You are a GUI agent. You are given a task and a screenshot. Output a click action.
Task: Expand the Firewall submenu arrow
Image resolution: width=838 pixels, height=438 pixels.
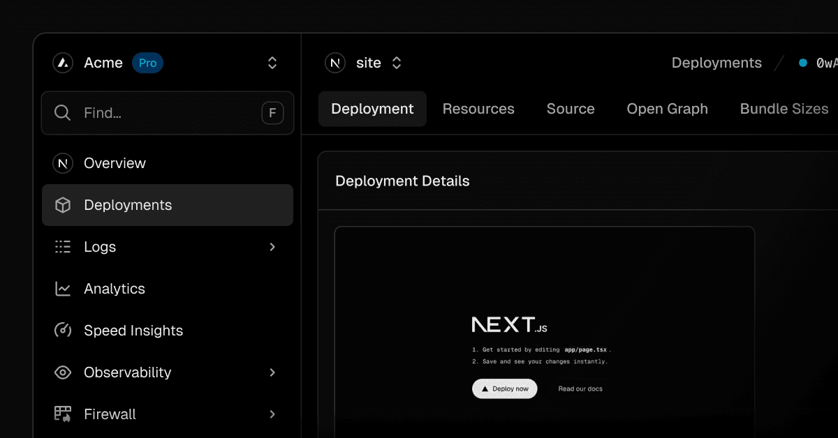pyautogui.click(x=272, y=414)
